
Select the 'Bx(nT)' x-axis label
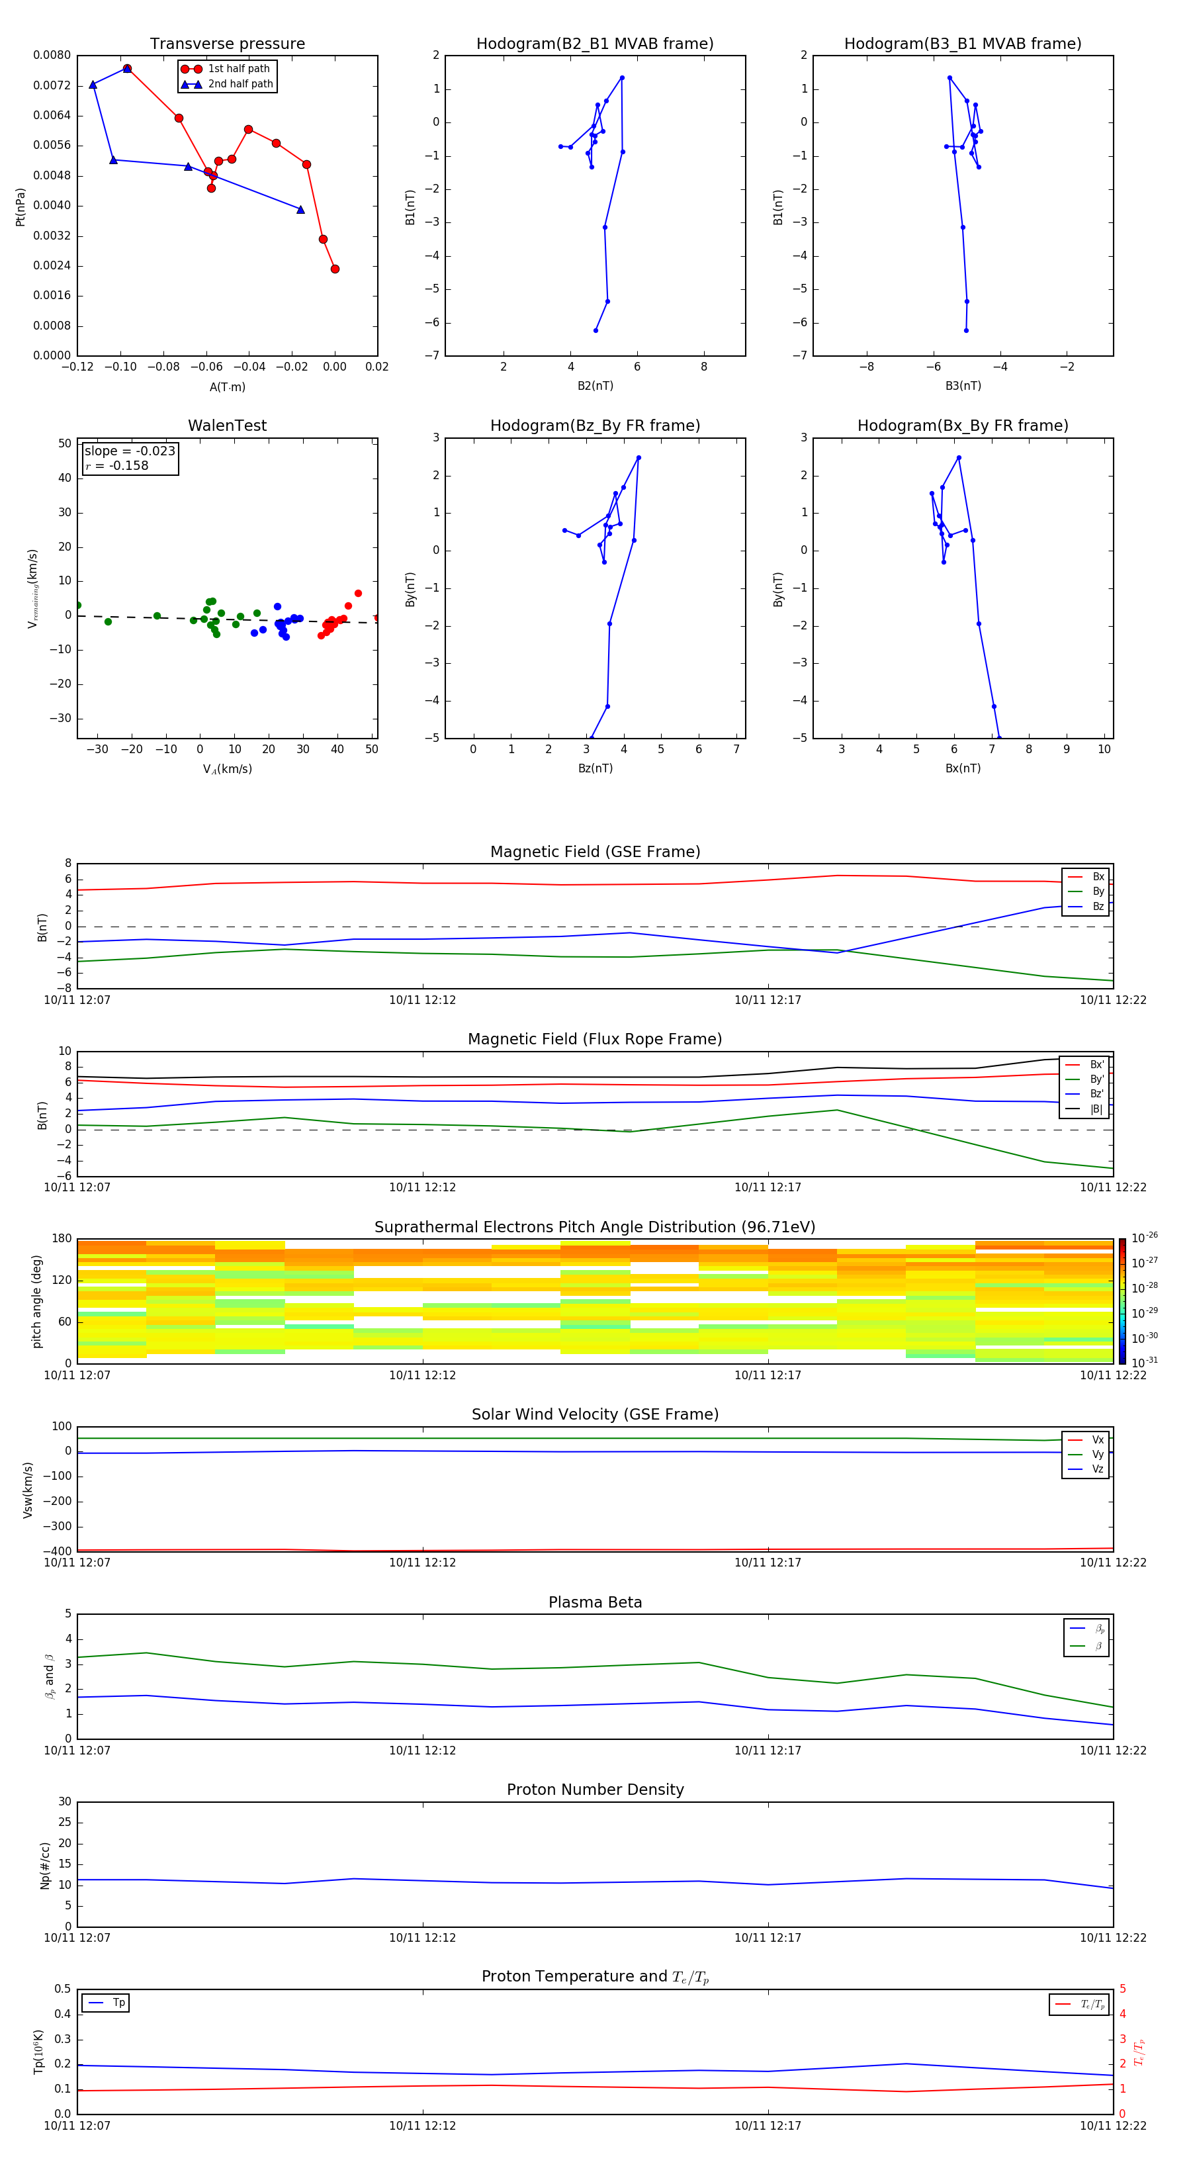[x=963, y=768]
